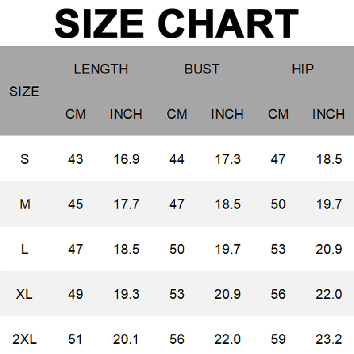The width and height of the screenshot is (354, 354).
Task: Click the 45 cm length value
Action: [76, 204]
